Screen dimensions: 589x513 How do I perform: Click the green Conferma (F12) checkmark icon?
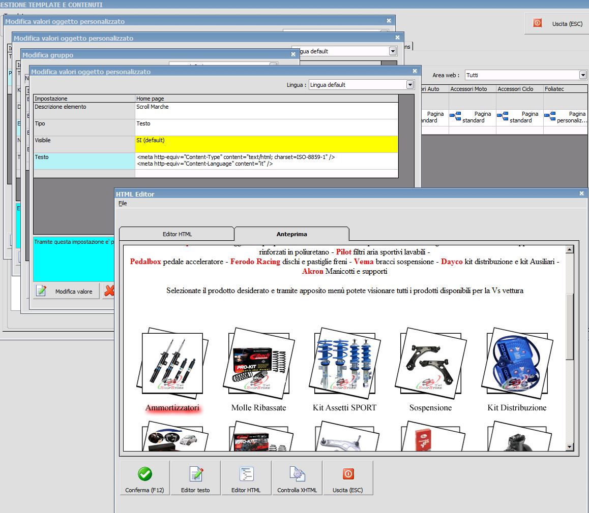(x=145, y=474)
